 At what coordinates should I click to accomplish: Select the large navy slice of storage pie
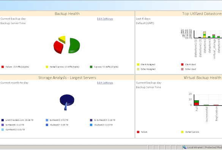[67, 100]
